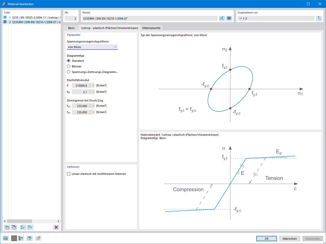This screenshot has width=326, height=244.
Task: Click the spinner of the fy,c field
Action: click(90, 106)
